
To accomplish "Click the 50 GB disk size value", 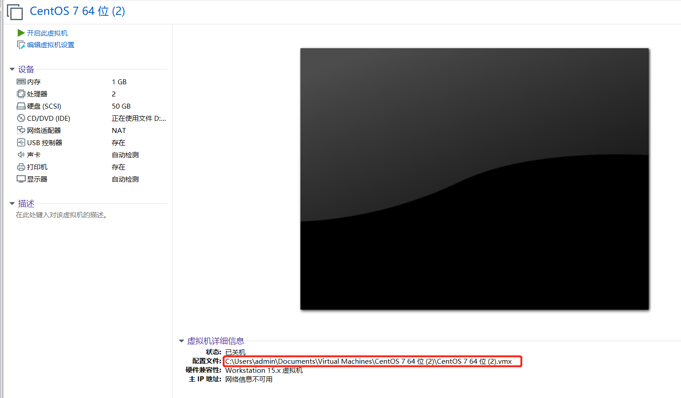I will click(121, 106).
